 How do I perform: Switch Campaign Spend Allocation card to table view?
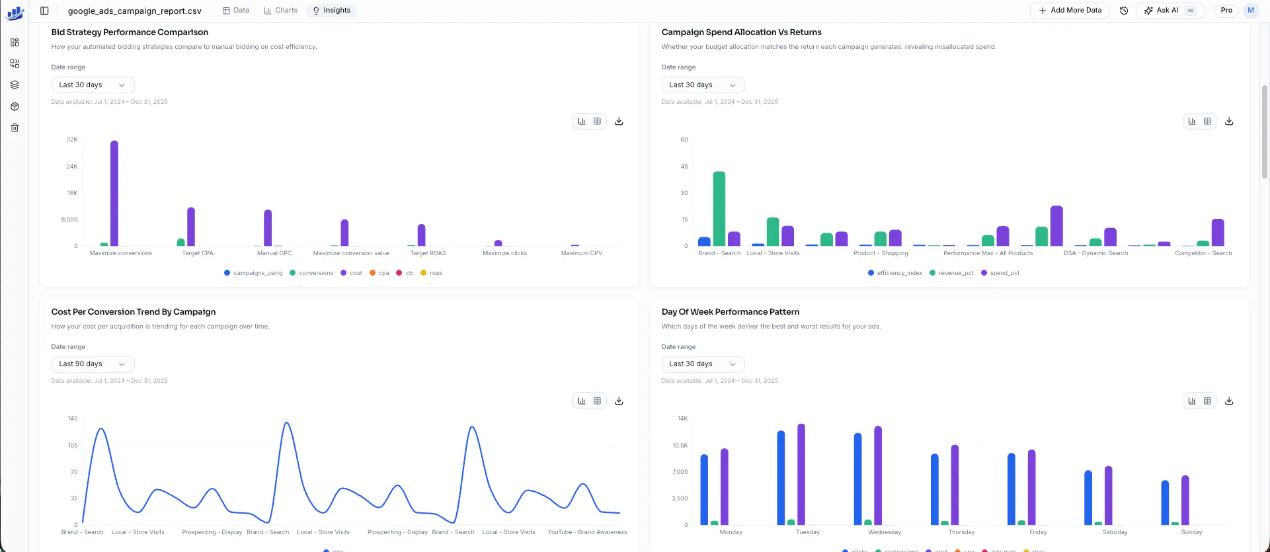[1207, 122]
